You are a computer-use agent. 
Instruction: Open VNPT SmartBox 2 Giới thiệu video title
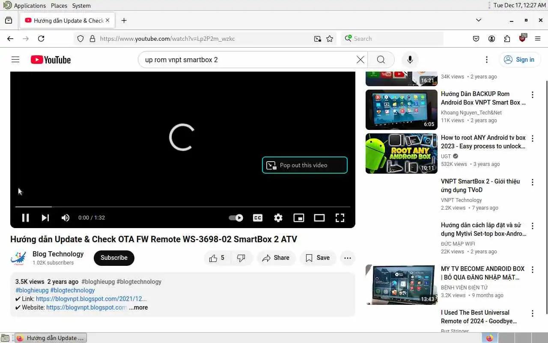point(480,186)
